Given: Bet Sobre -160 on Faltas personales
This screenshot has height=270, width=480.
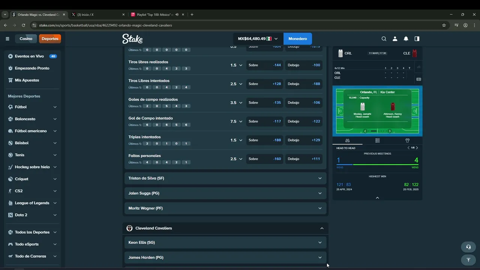Looking at the screenshot, I should tap(265, 159).
